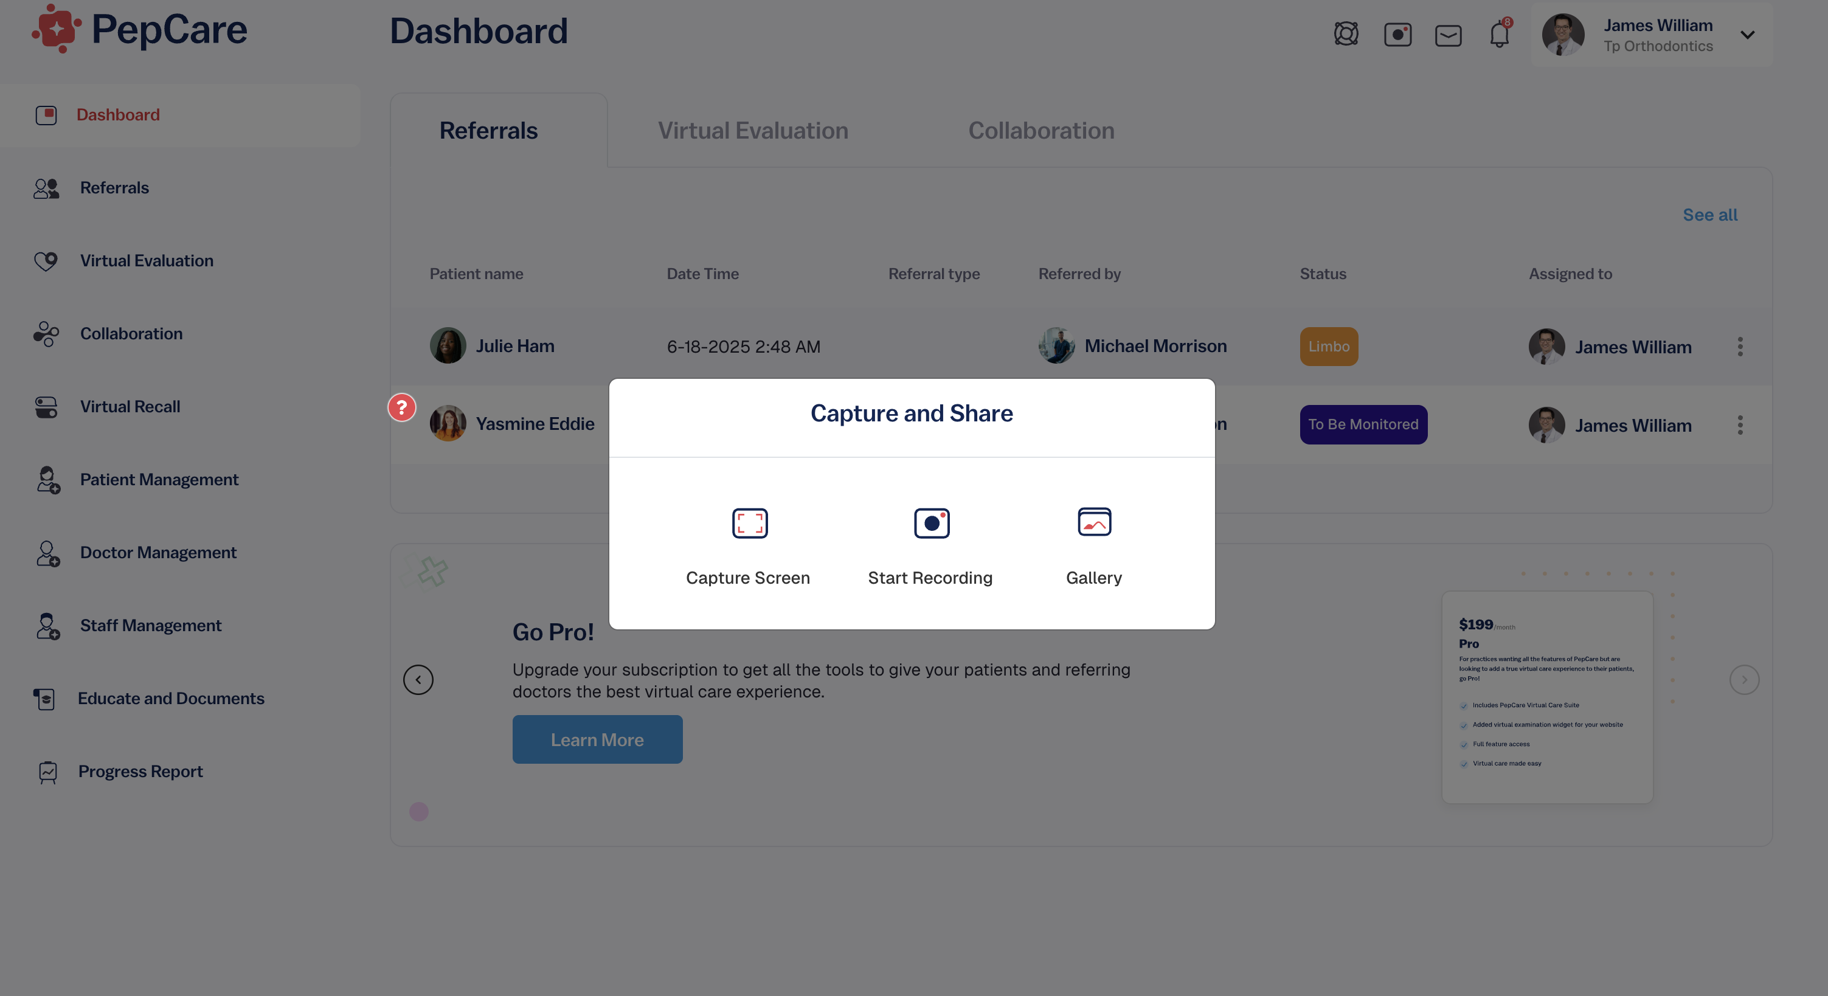Click the Learn More button
This screenshot has width=1828, height=996.
click(x=598, y=739)
